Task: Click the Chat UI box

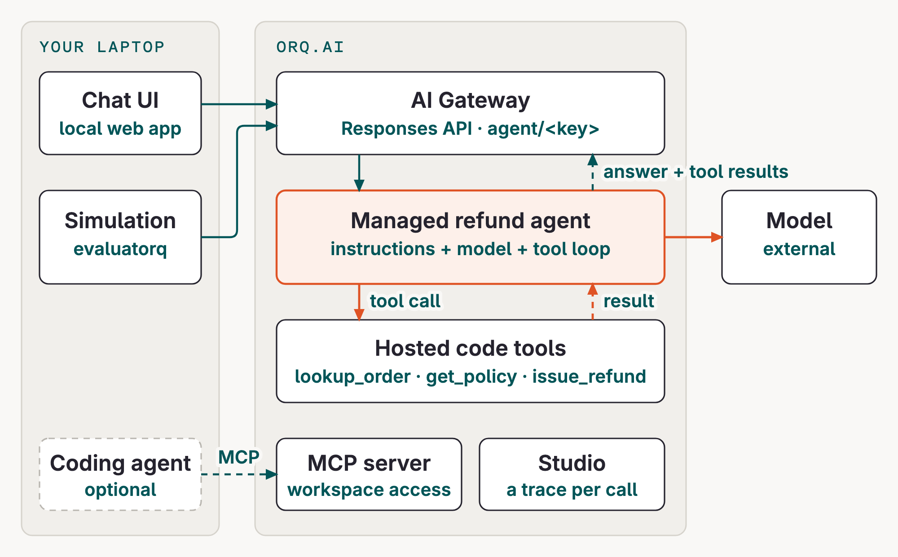Action: pyautogui.click(x=120, y=113)
